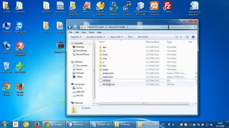
Task: Select the Computer desktop icon
Action: (x=6, y=28)
